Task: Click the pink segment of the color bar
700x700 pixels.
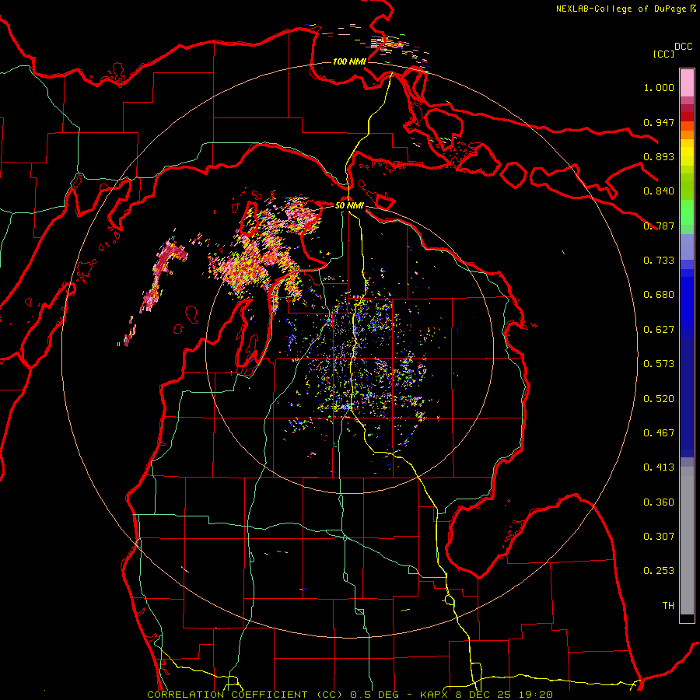Action: 687,82
